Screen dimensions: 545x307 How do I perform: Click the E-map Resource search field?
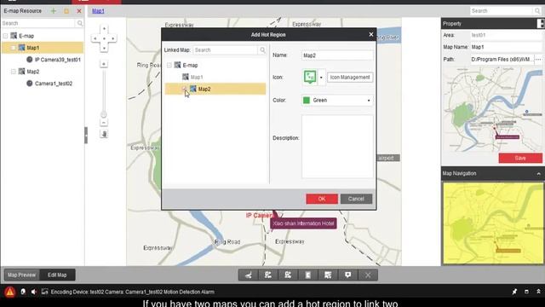(38, 23)
